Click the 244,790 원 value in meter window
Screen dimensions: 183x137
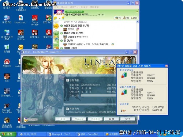tap(157, 110)
